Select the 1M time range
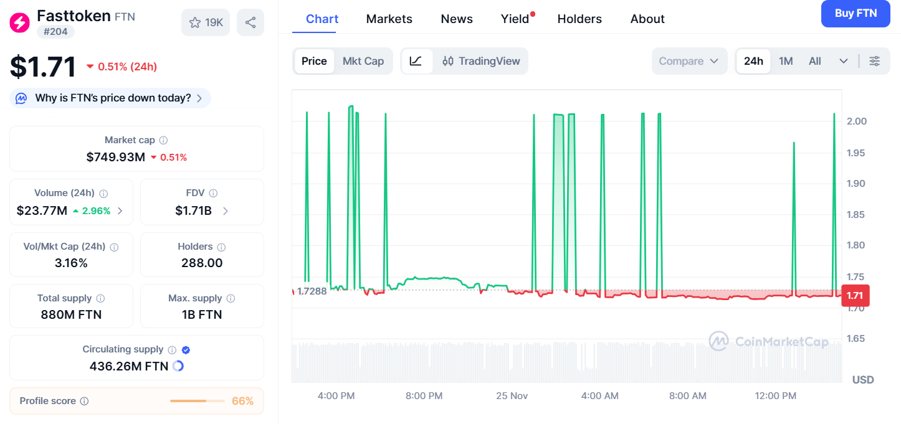This screenshot has width=901, height=424. tap(786, 61)
